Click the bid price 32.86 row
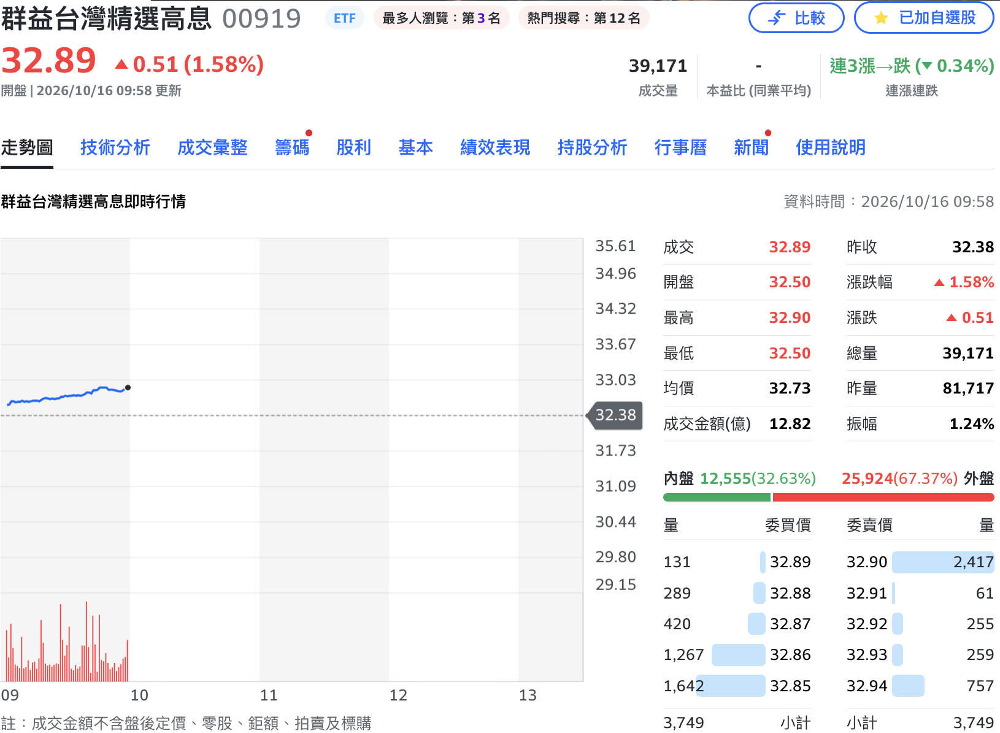Screen dimensions: 1000x733 (x=737, y=654)
